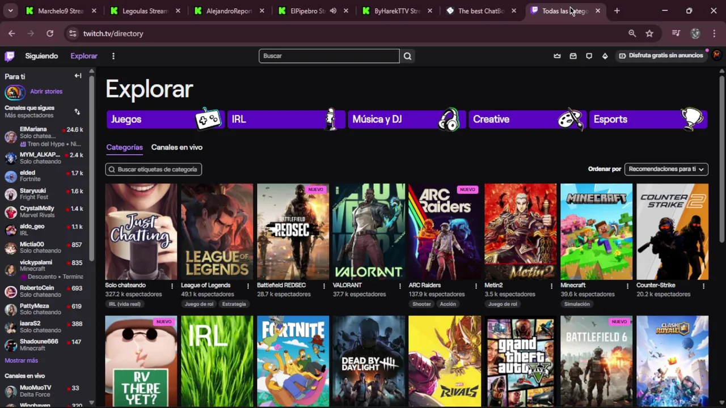Open Metin2 category cover
This screenshot has height=408, width=726.
click(x=521, y=231)
